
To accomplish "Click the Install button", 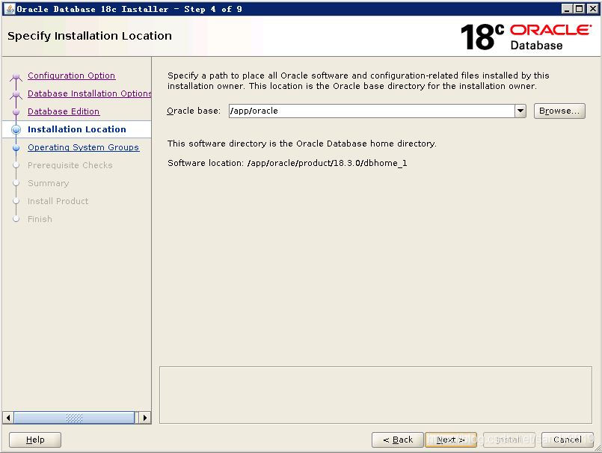I will point(509,440).
